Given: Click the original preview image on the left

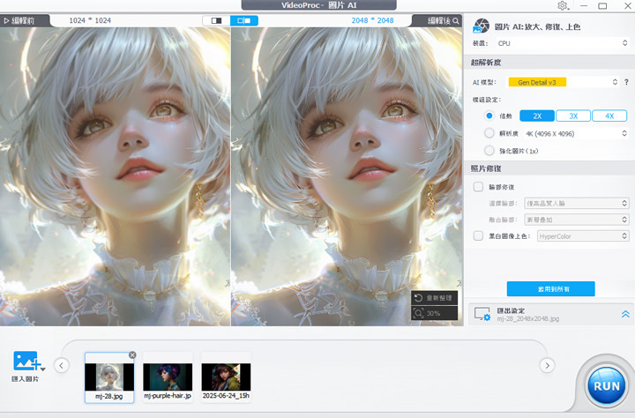Looking at the screenshot, I should click(x=115, y=176).
